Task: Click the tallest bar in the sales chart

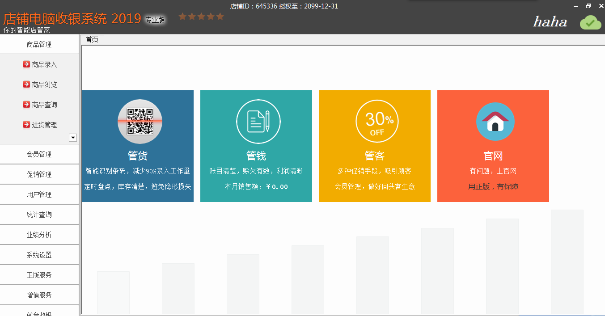Action: coord(567,261)
